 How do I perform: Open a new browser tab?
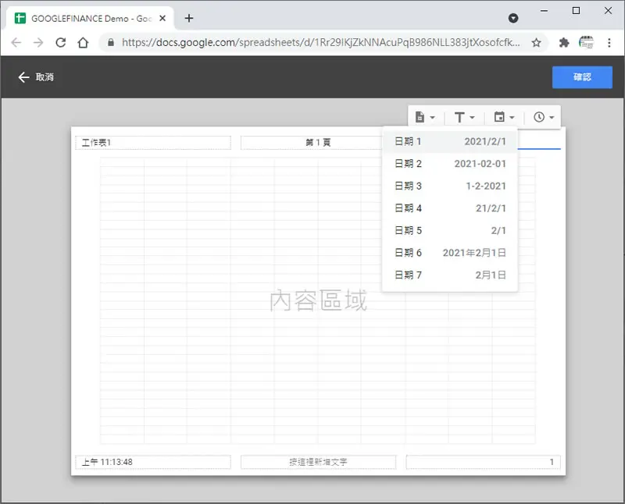189,18
